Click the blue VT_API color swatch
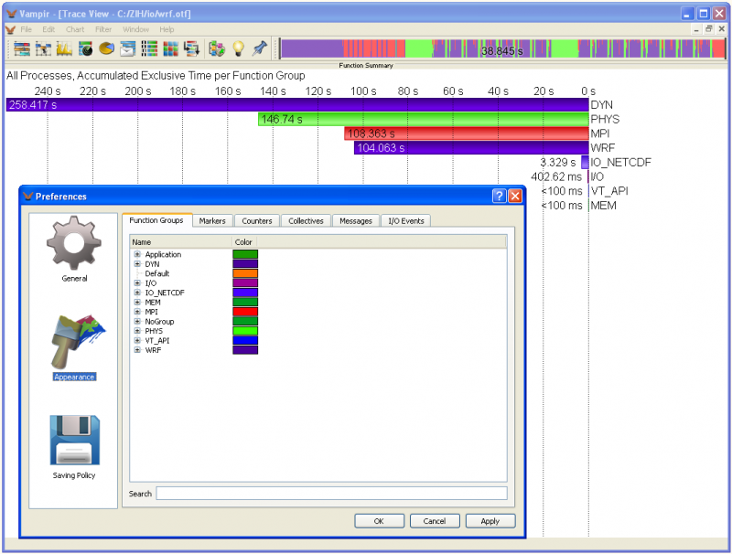 (245, 340)
